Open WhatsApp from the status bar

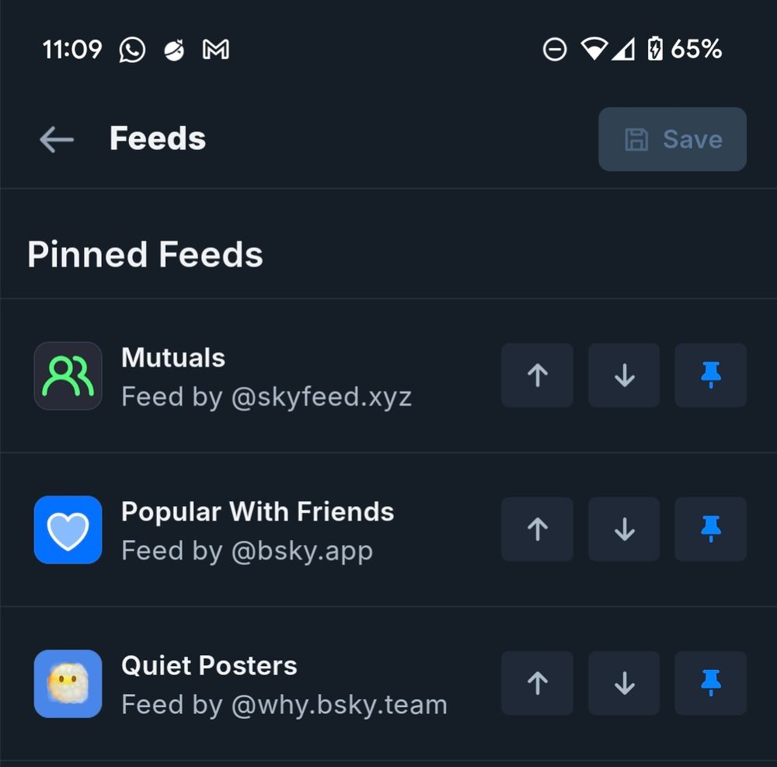click(x=131, y=49)
